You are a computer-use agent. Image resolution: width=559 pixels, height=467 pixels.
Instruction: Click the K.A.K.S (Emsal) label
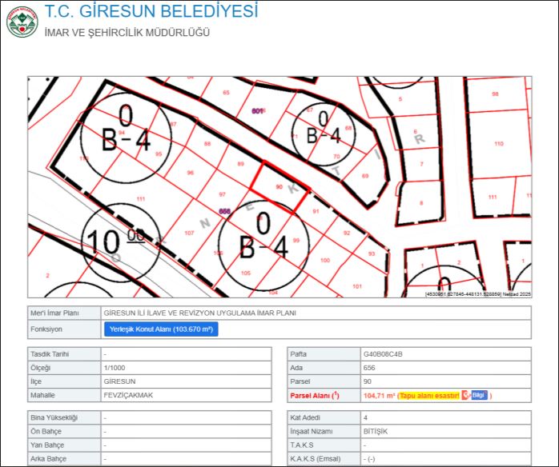(316, 458)
